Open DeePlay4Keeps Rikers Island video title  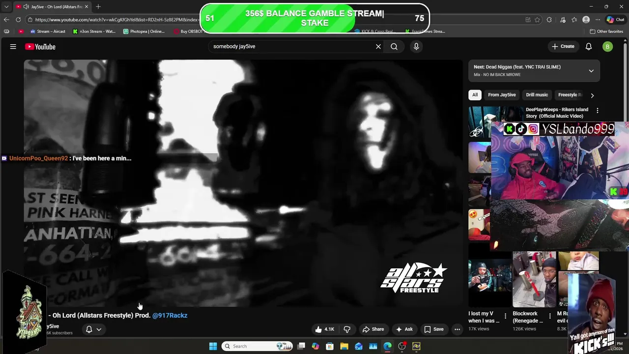coord(557,113)
